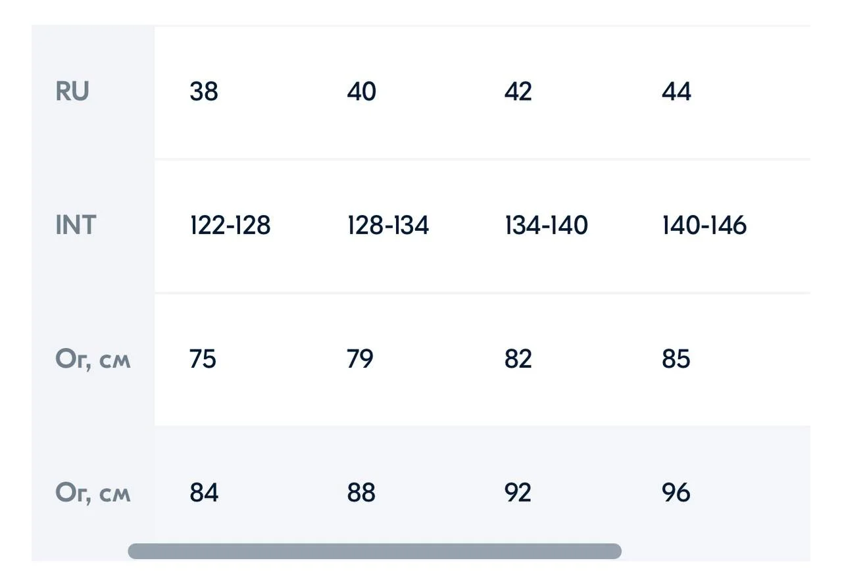The image size is (842, 586).
Task: Select the value 82 cell
Action: pyautogui.click(x=518, y=359)
